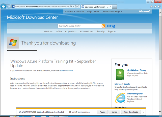Click the Internet Explorer logo image

[x=120, y=98]
